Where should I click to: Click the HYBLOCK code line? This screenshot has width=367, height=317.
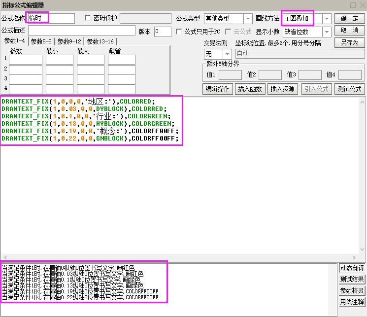point(88,123)
